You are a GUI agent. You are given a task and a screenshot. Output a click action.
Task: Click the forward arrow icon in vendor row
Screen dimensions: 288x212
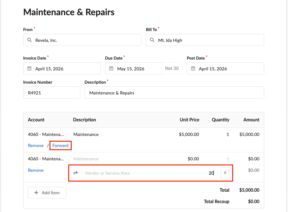tap(76, 173)
